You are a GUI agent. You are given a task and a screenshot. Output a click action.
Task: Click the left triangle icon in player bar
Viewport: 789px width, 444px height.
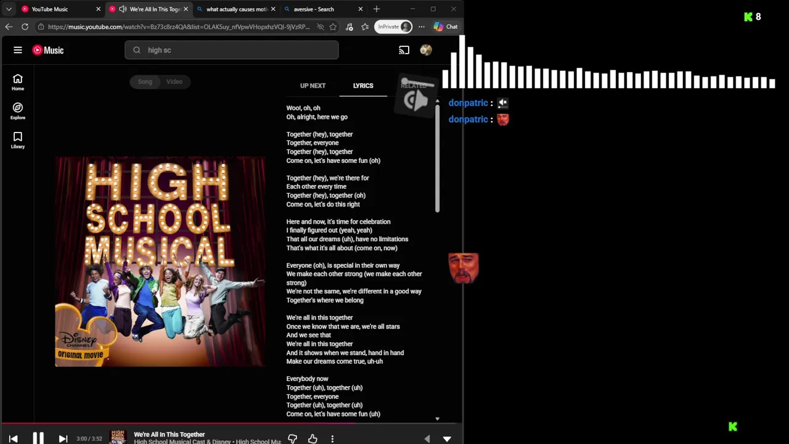coord(427,439)
